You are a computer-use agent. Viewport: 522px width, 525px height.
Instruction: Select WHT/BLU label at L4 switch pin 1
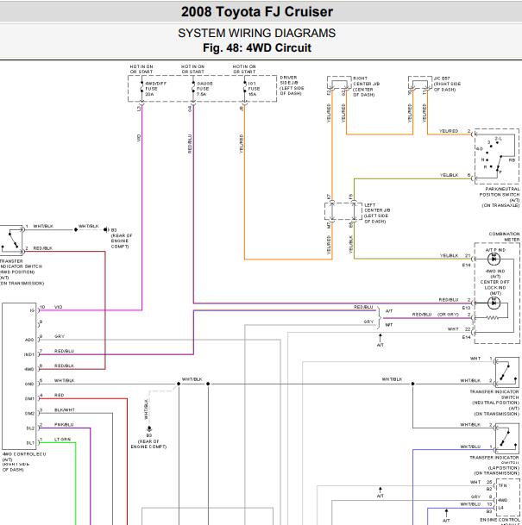click(x=470, y=447)
